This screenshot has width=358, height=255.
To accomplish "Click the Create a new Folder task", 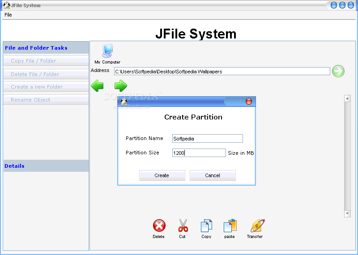I will tap(46, 87).
